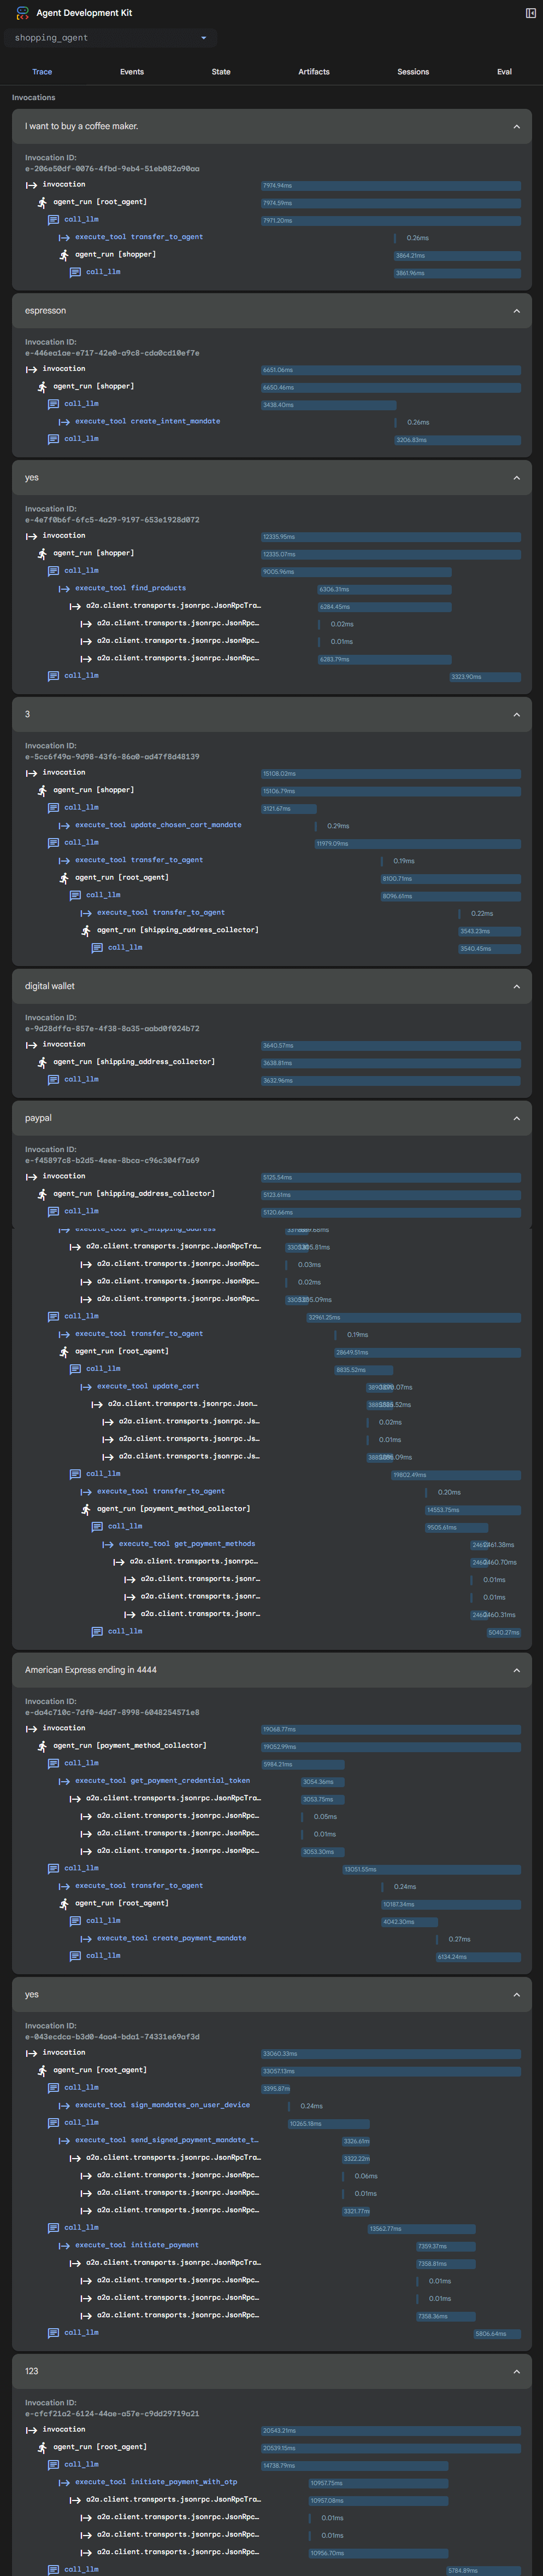Click the Agent Development Kit logo icon

pyautogui.click(x=22, y=13)
